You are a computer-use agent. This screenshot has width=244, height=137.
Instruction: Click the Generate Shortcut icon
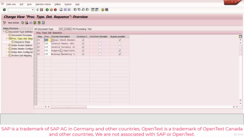pyautogui.click(x=97, y=10)
